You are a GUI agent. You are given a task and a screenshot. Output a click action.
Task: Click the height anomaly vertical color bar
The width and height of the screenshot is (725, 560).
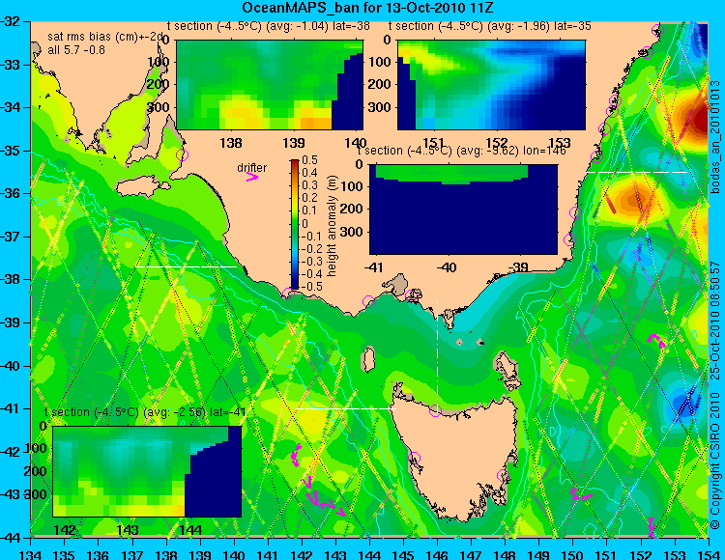click(x=295, y=224)
